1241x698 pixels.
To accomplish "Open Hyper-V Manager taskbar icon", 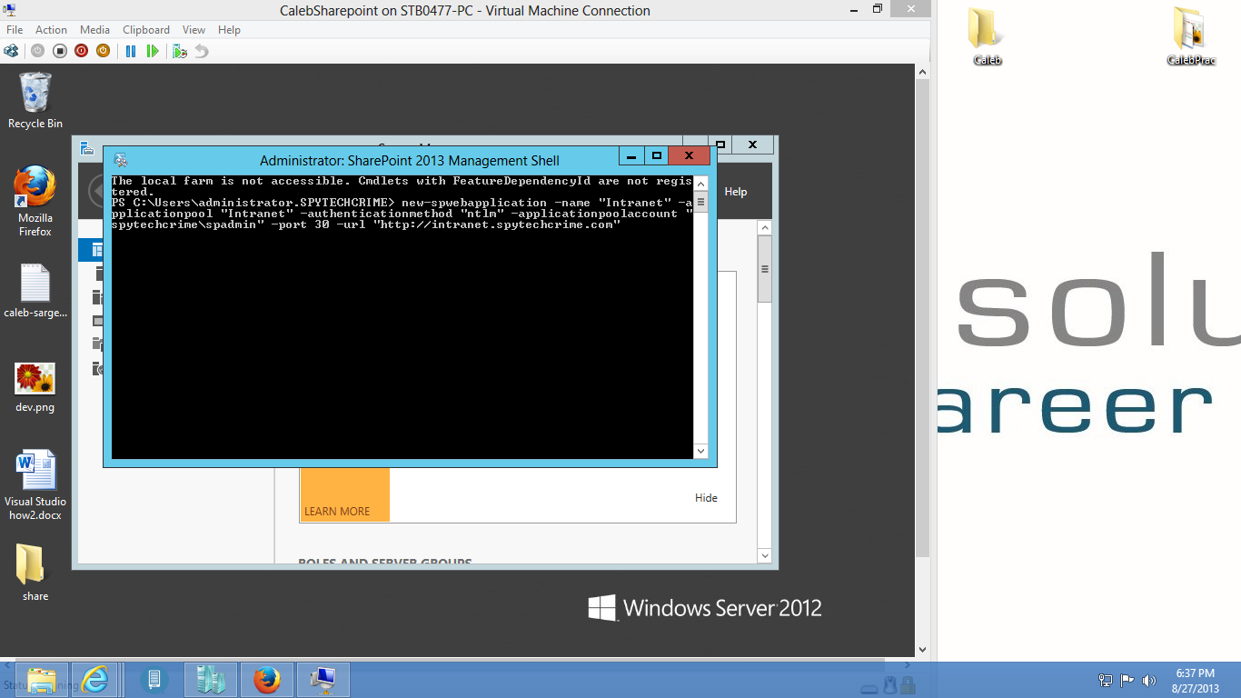I will [323, 680].
